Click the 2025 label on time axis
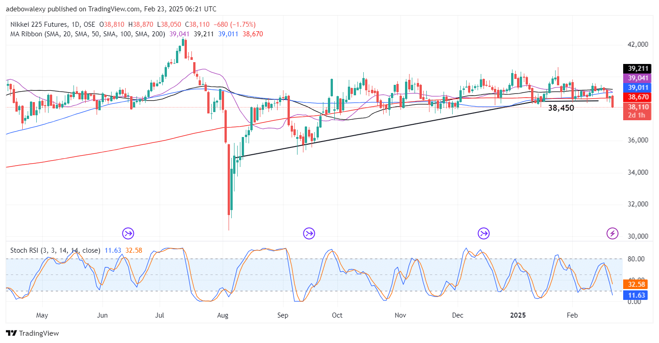Screen dimensions: 659x343 pos(517,315)
